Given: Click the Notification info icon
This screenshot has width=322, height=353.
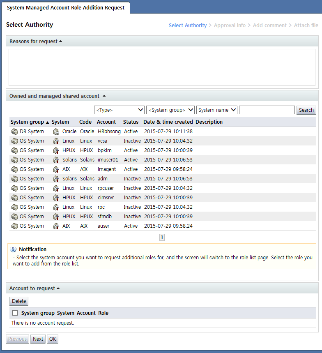Looking at the screenshot, I should [13, 249].
